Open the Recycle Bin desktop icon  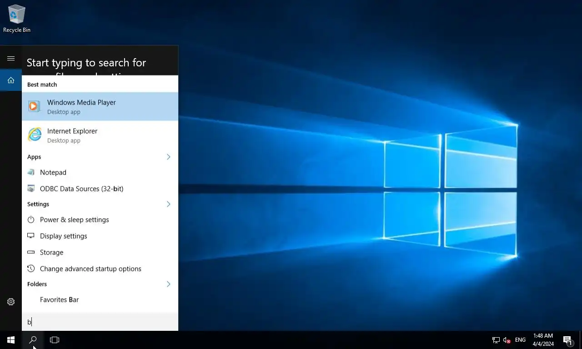click(17, 19)
